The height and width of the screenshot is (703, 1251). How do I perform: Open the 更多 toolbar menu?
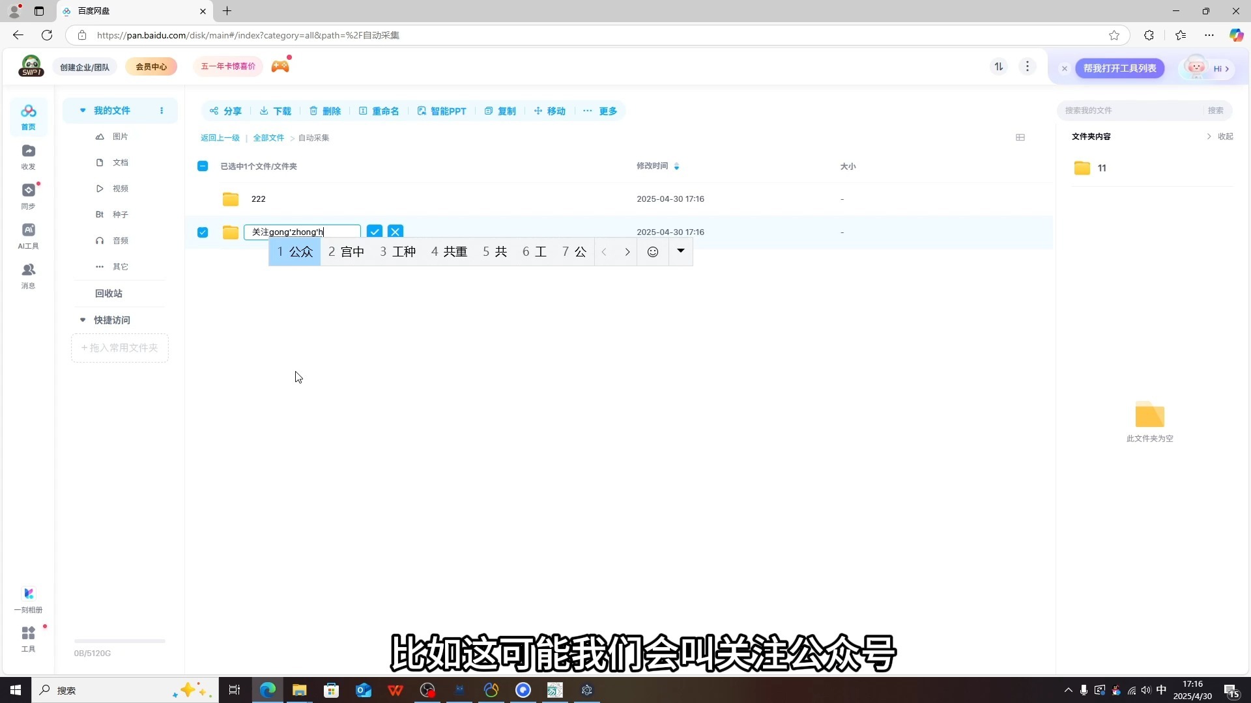click(x=607, y=111)
